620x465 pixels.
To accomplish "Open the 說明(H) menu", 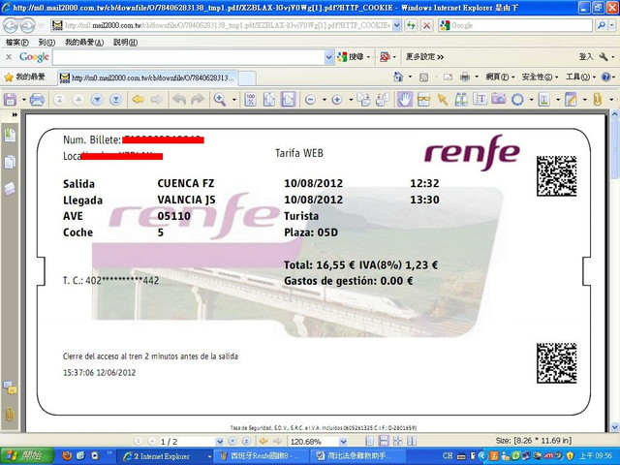I will [x=125, y=43].
